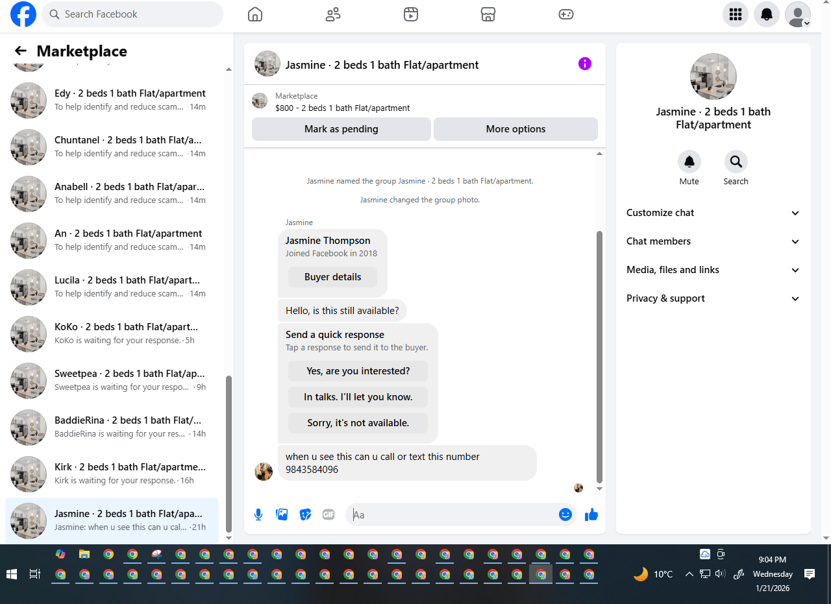
Task: Open the Lucila conversation
Action: (112, 287)
